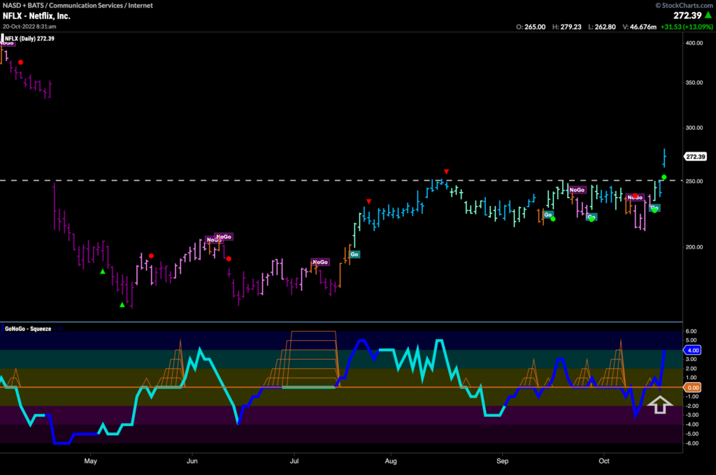Screen dimensions: 716x475
Task: Select the Go flag in mid-July
Action: pos(355,254)
